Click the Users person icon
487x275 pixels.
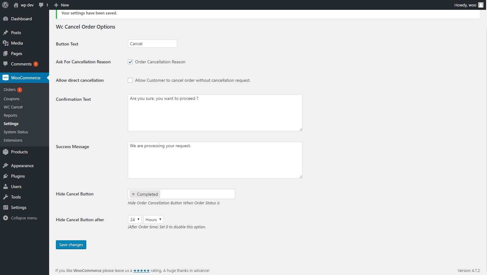click(6, 187)
